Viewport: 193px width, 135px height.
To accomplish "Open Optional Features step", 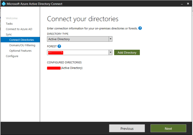I will tap(20, 51).
